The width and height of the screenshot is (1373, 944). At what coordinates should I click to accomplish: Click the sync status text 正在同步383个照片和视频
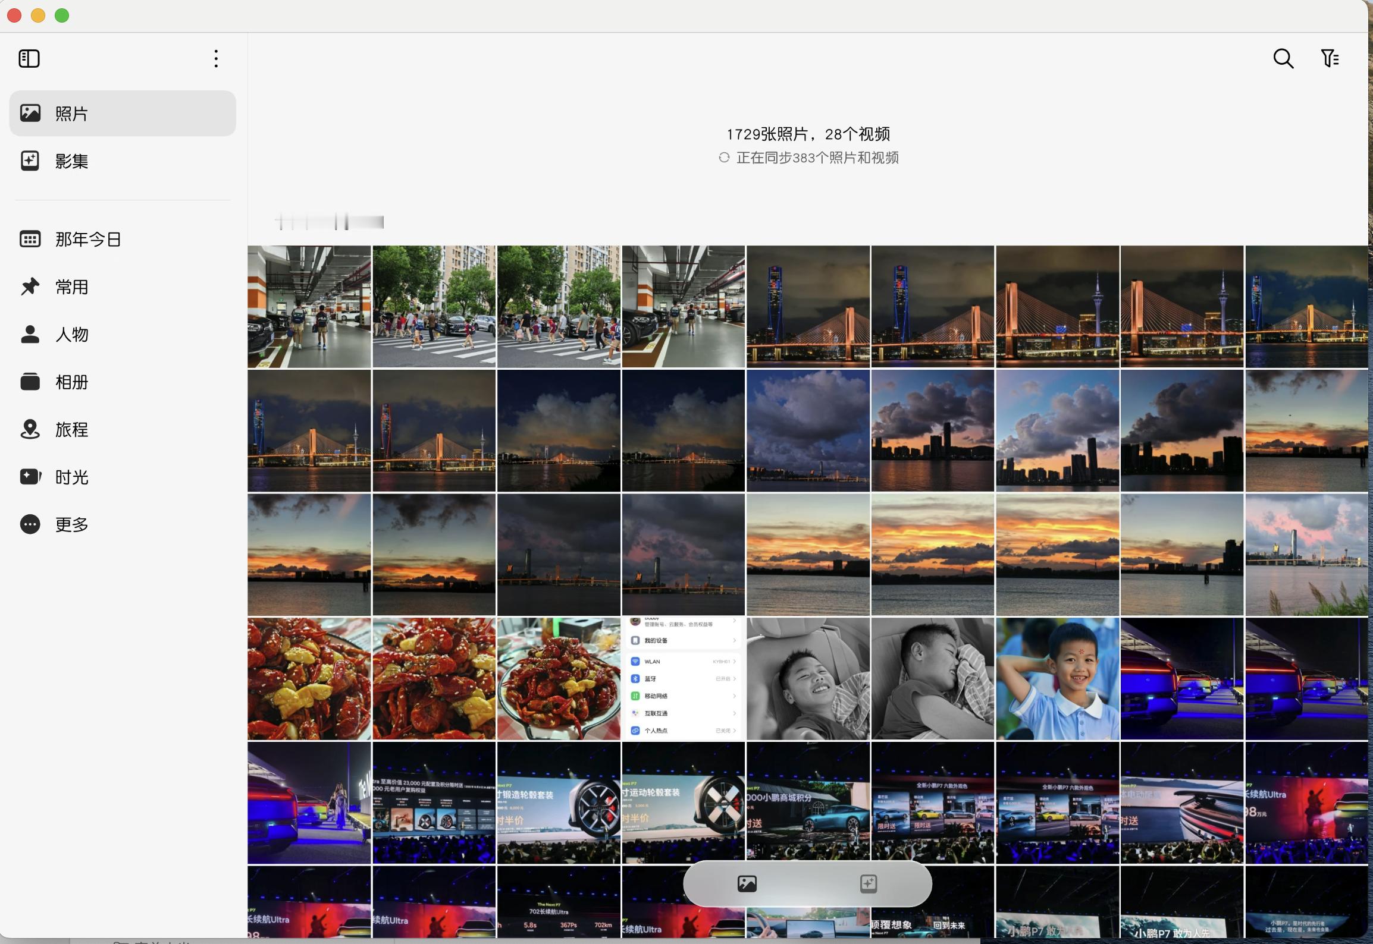(x=817, y=158)
